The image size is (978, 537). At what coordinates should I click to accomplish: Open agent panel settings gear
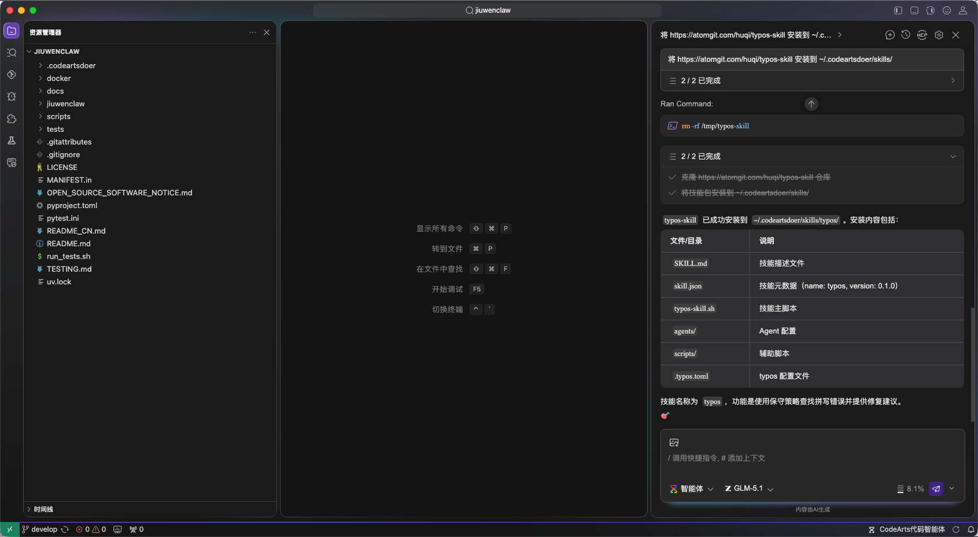point(939,35)
